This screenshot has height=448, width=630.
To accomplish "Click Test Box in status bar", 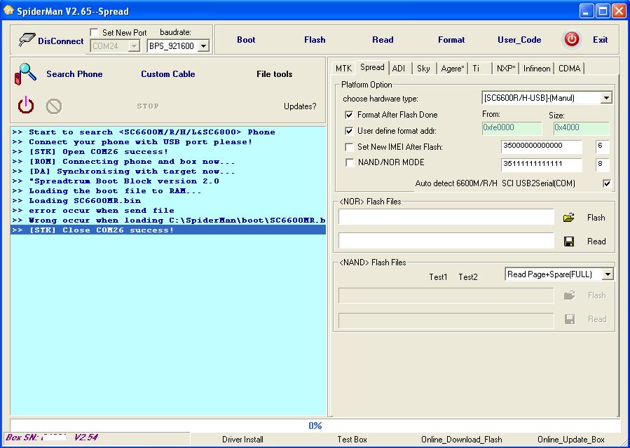I will (352, 440).
